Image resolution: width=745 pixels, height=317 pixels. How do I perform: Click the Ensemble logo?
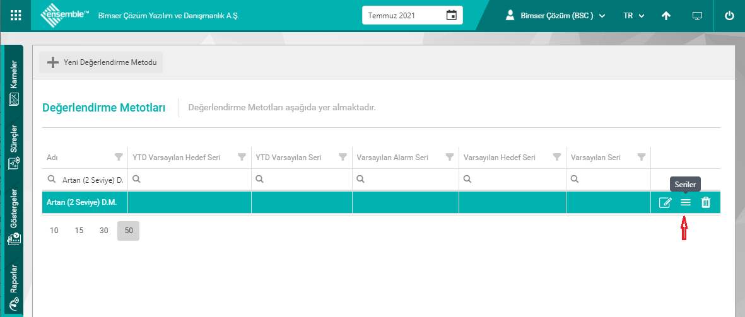tap(64, 15)
